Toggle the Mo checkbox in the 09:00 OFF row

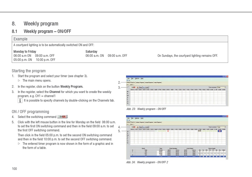pos(200,153)
